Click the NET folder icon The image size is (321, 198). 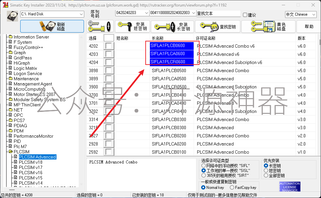point(11,110)
